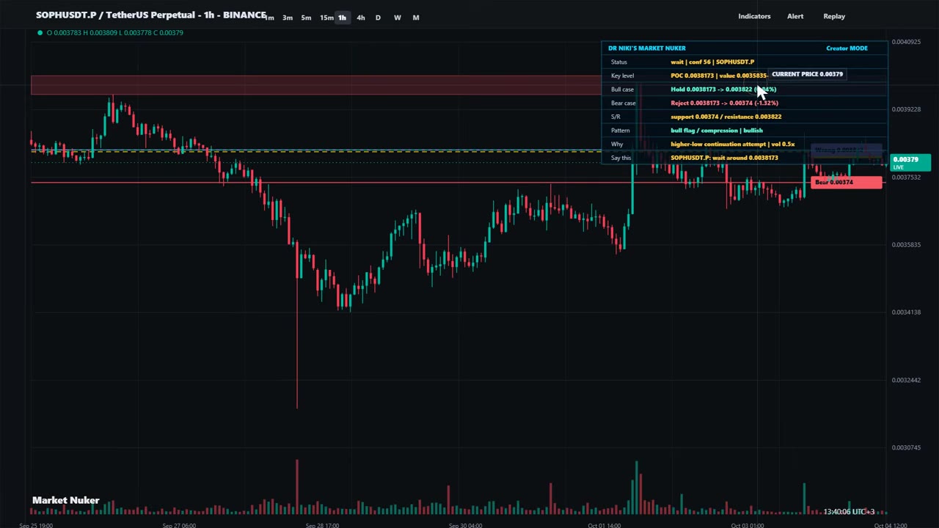Switch to the monthly M timeframe
This screenshot has width=939, height=528.
[x=416, y=18]
